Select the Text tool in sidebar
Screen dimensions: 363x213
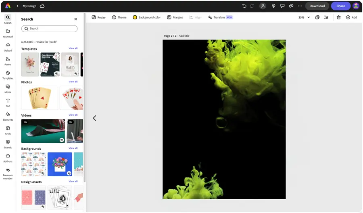(x=8, y=103)
